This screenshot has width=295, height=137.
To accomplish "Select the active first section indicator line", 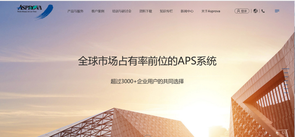I will [x=285, y=69].
